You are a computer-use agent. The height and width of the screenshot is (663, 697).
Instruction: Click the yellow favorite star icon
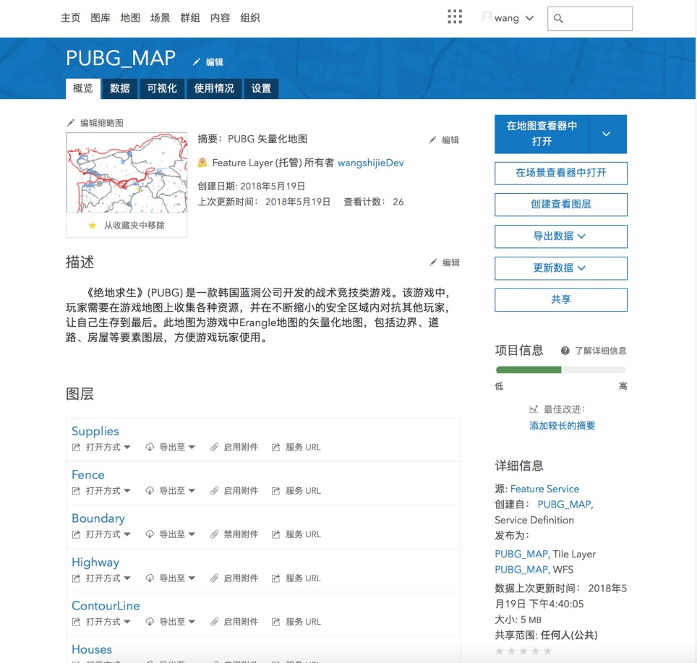click(92, 226)
